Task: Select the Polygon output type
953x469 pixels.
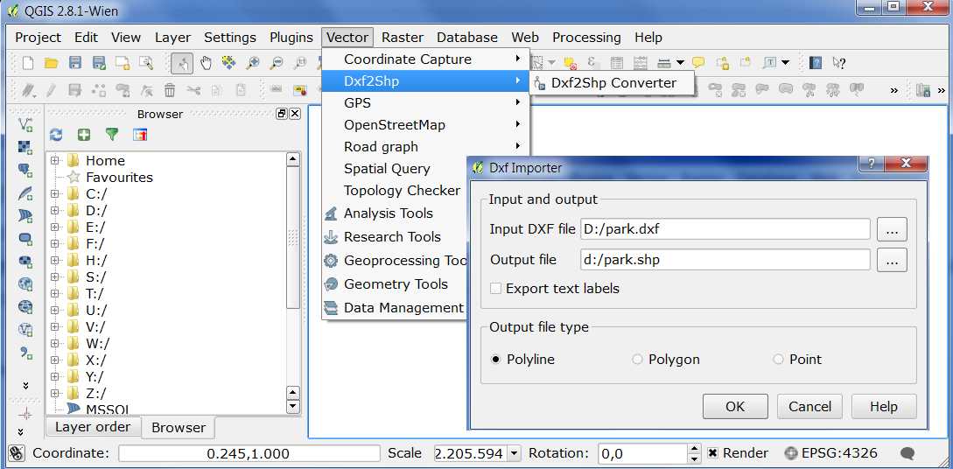Action: click(637, 359)
